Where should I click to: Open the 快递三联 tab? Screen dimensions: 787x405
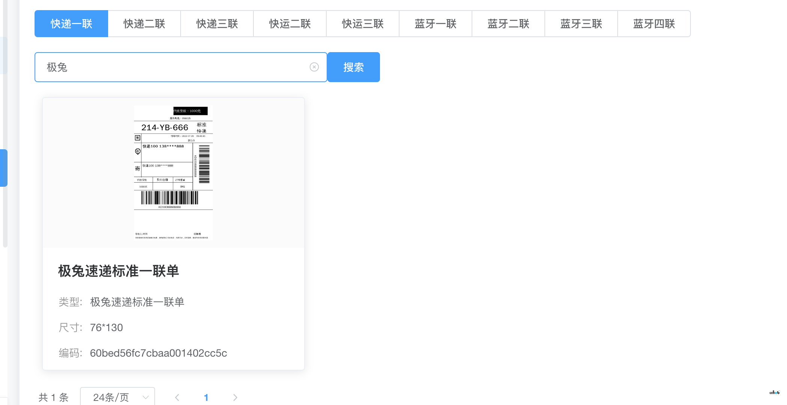coord(217,24)
